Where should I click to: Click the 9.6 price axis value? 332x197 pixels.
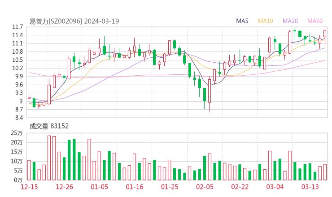point(19,85)
